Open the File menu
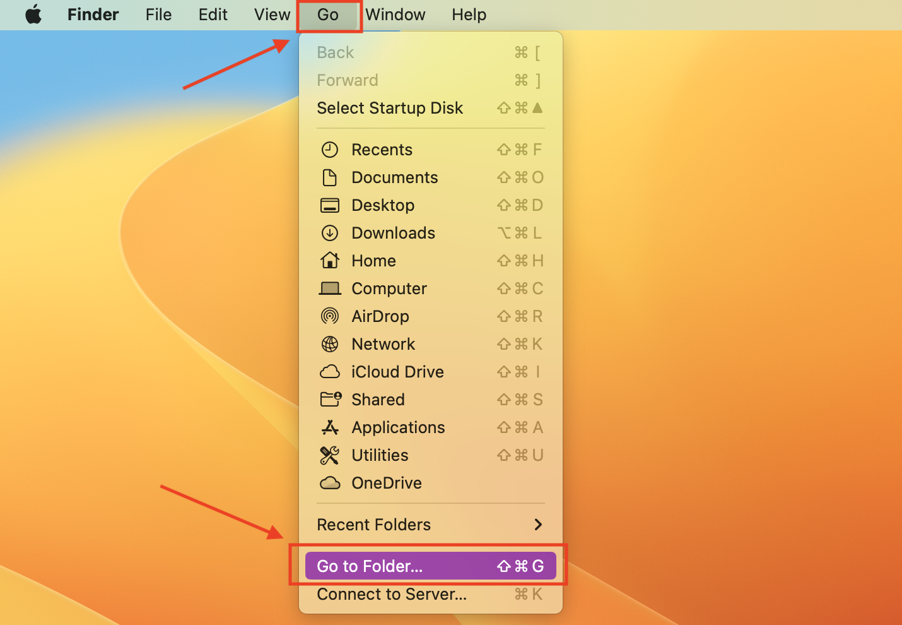The width and height of the screenshot is (902, 625). tap(158, 15)
